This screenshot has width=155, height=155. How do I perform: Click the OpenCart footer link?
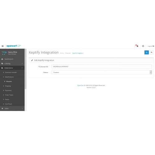point(80,85)
